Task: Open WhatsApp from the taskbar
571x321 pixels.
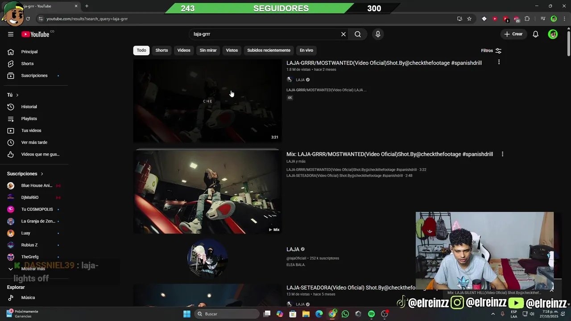Action: 345,314
